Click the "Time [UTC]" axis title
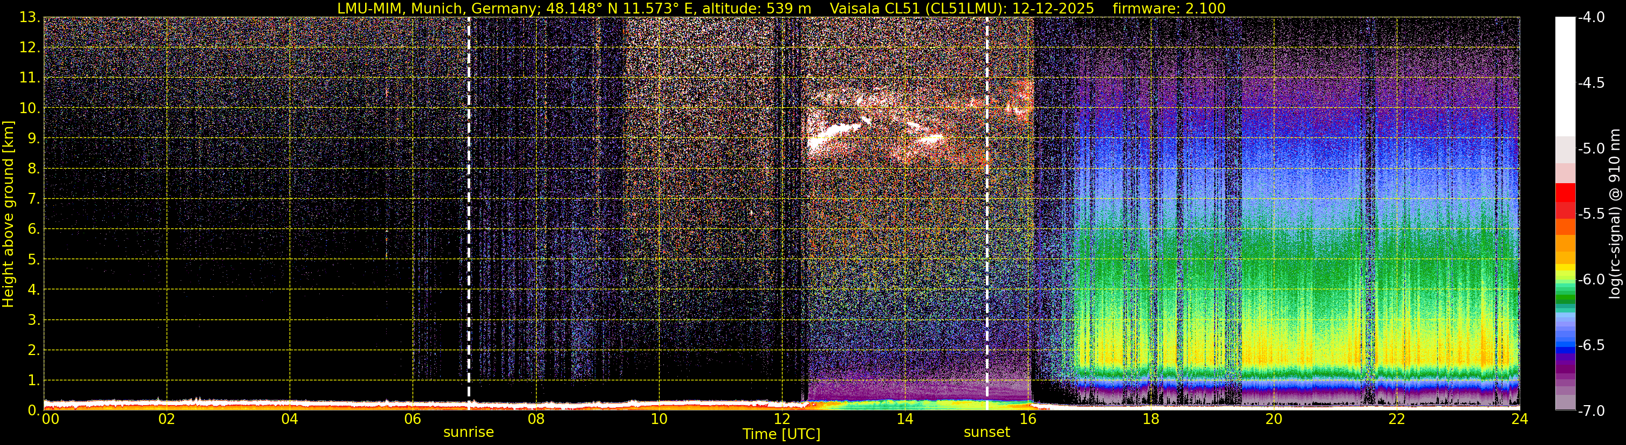Image resolution: width=1626 pixels, height=445 pixels. (x=781, y=434)
